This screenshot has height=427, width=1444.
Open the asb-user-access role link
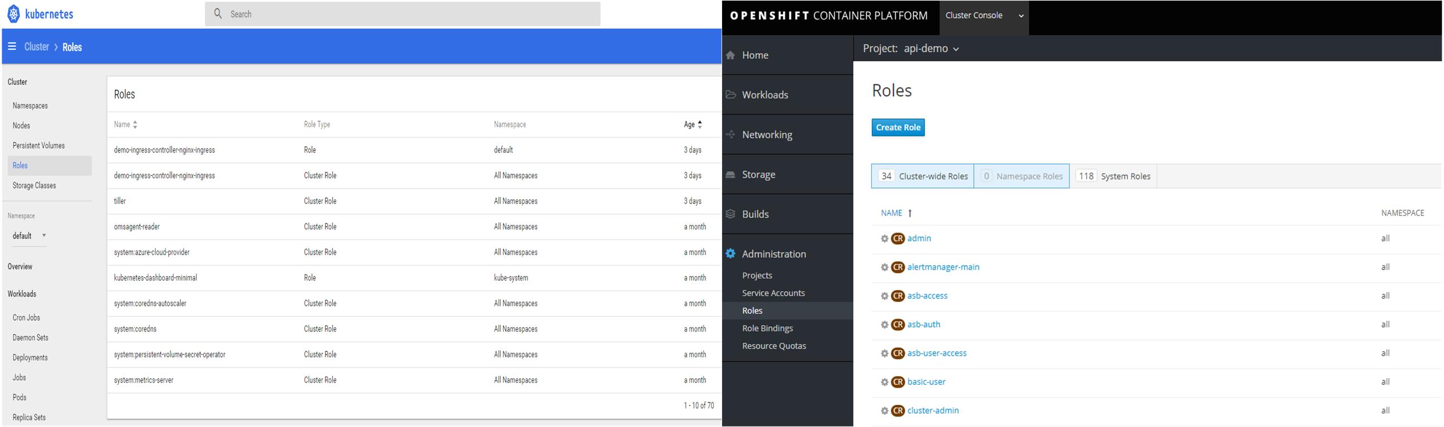936,353
